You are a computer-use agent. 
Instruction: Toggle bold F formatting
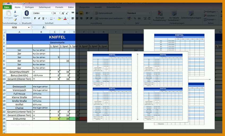[x=35, y=18]
